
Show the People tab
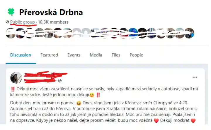(136, 55)
